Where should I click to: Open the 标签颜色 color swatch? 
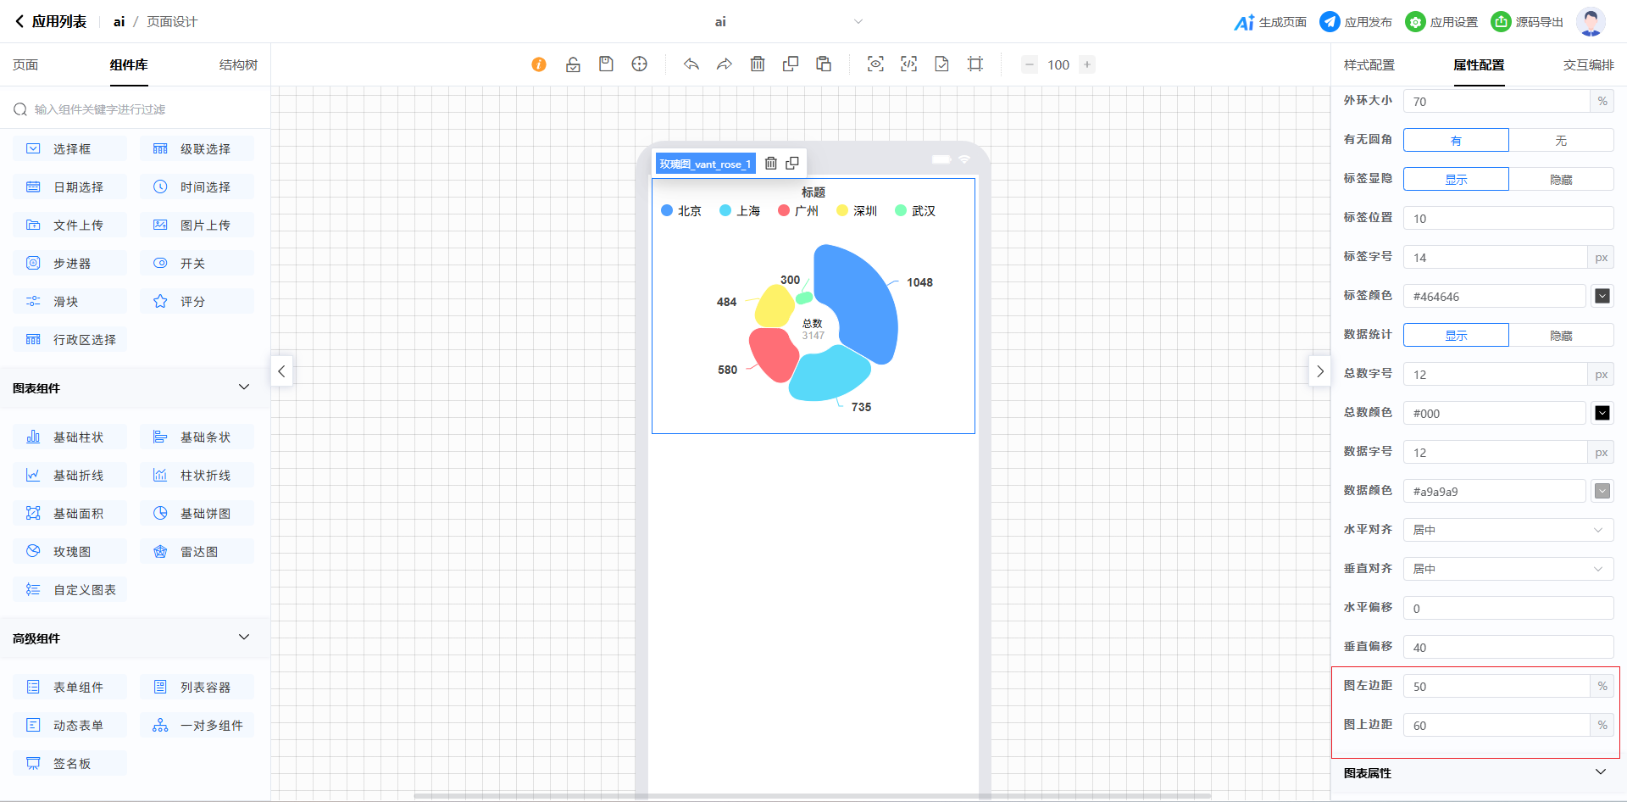tap(1602, 296)
